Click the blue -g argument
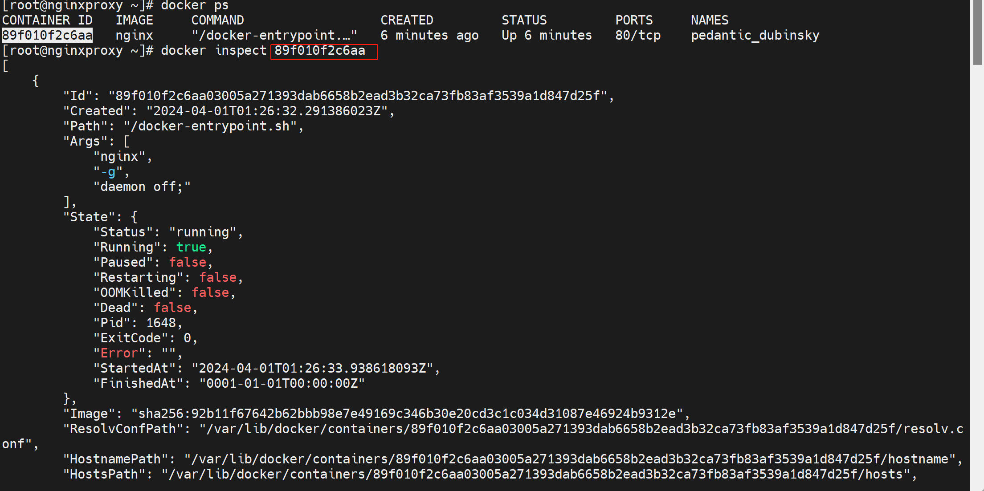 point(108,171)
